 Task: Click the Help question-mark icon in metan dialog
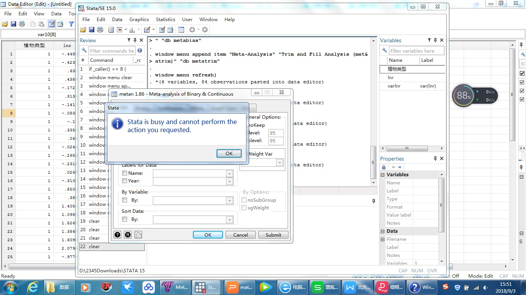(x=117, y=235)
